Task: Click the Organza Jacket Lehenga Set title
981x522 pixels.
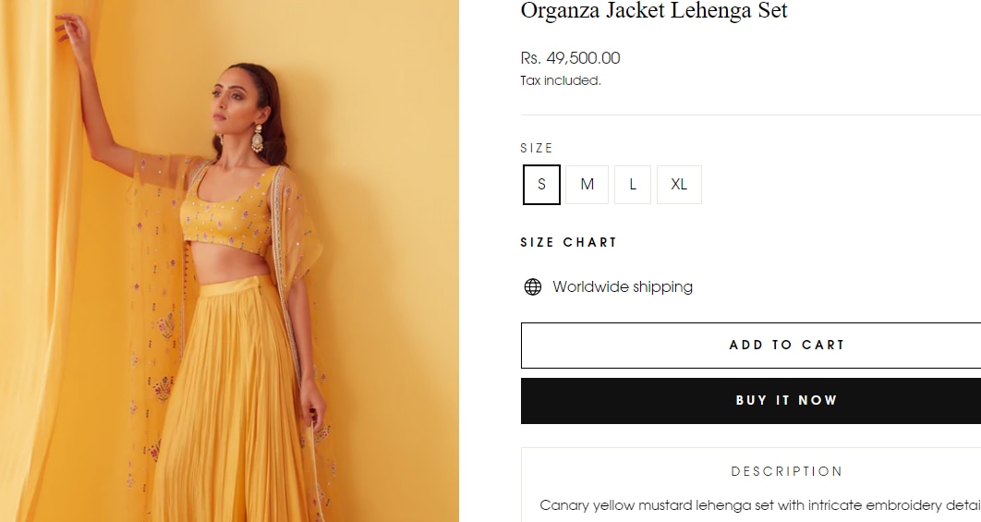Action: pyautogui.click(x=654, y=11)
